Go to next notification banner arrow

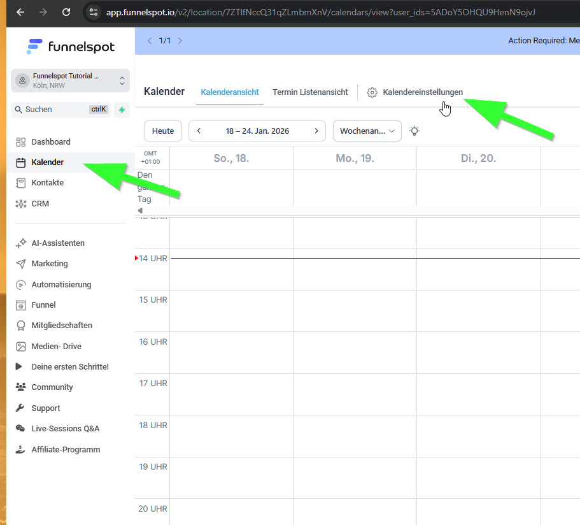(x=180, y=41)
